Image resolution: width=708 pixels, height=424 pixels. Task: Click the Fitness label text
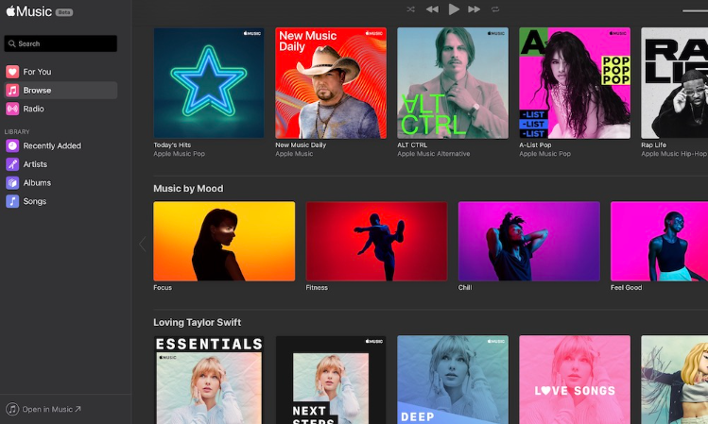[x=317, y=288]
